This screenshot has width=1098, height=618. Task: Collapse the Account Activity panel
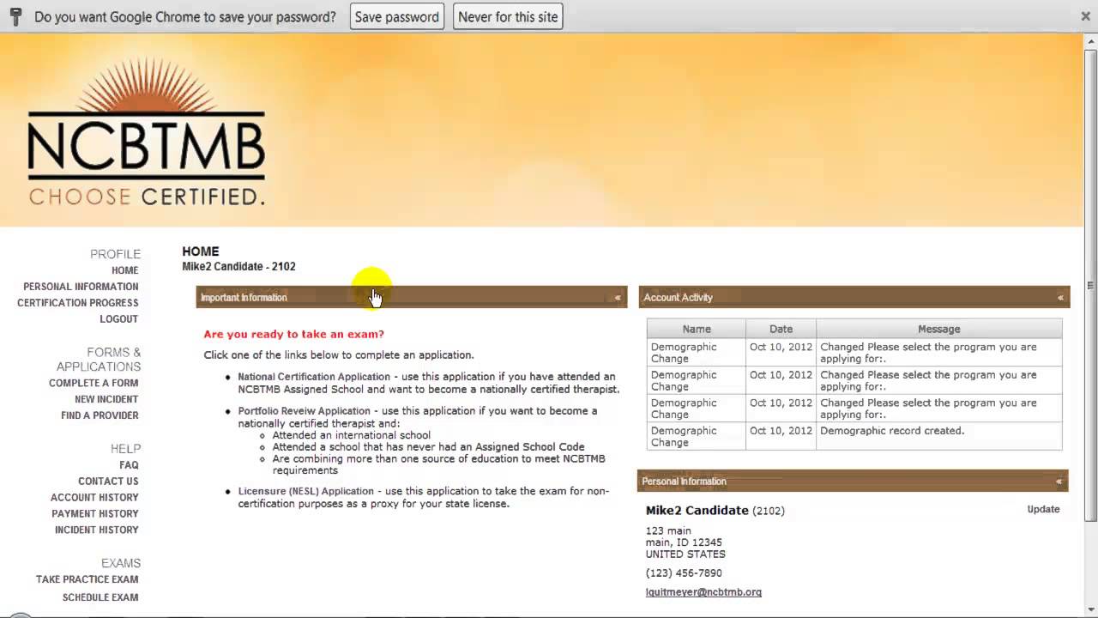pos(1060,298)
